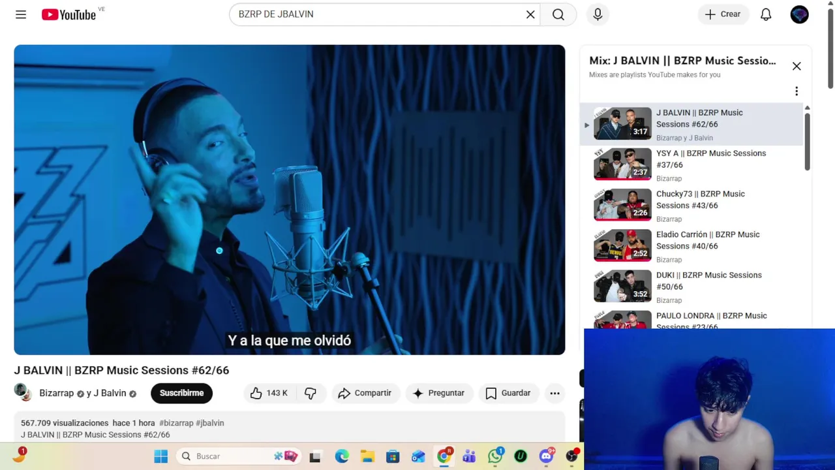Open YSY A || BZRP Music Sessions title

(x=711, y=159)
